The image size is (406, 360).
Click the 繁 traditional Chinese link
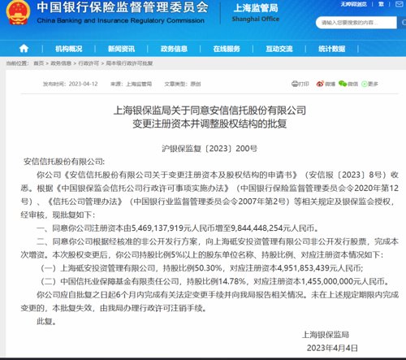381,4
